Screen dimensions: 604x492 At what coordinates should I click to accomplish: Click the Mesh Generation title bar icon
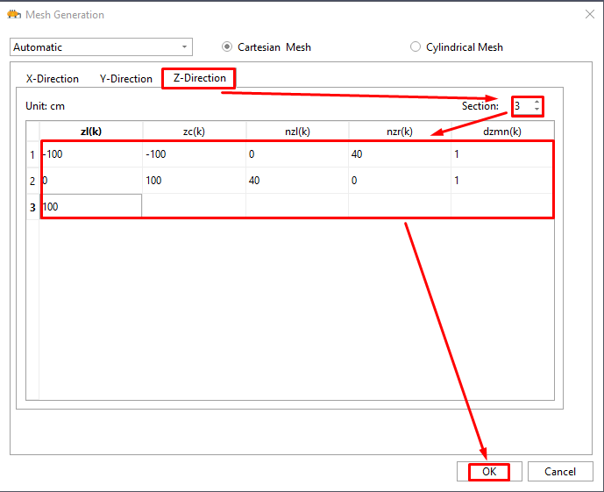[x=13, y=14]
